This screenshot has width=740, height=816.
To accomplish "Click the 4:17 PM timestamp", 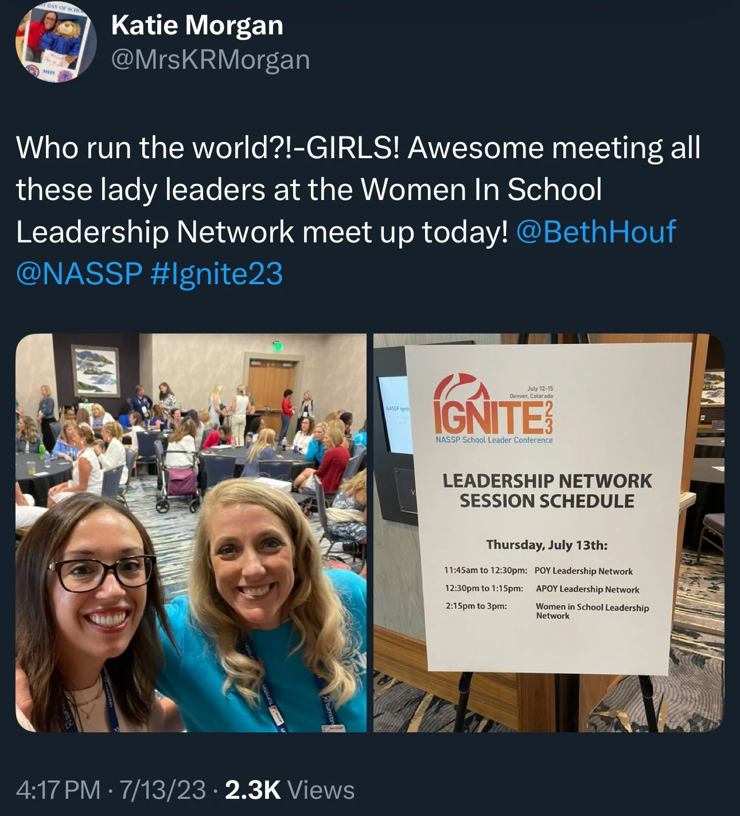I will pyautogui.click(x=59, y=790).
